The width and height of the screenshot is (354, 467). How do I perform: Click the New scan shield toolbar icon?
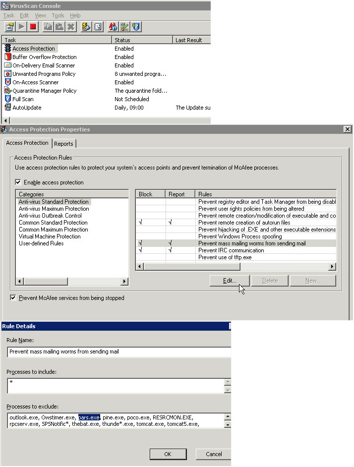coord(136,27)
